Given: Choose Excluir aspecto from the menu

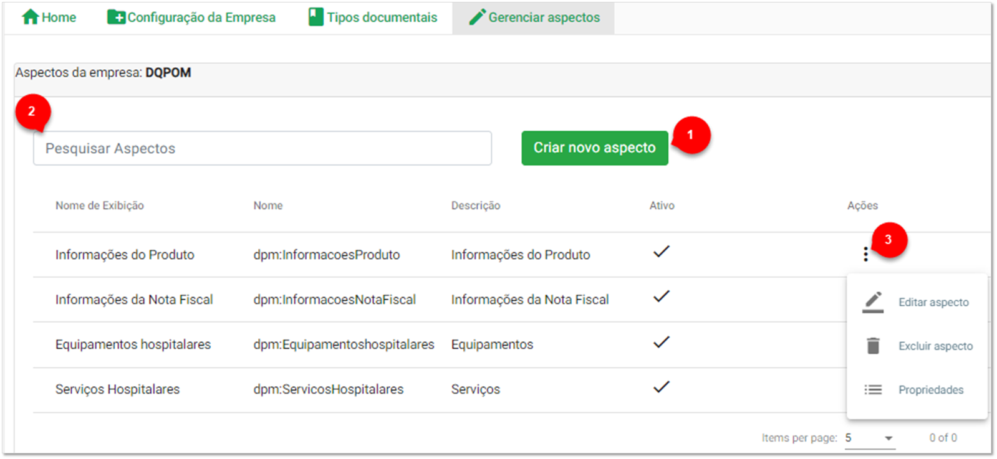Looking at the screenshot, I should click(917, 346).
